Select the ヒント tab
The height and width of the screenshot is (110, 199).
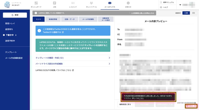tap(38, 19)
